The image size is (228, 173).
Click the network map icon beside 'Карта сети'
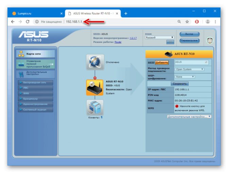[21, 54]
